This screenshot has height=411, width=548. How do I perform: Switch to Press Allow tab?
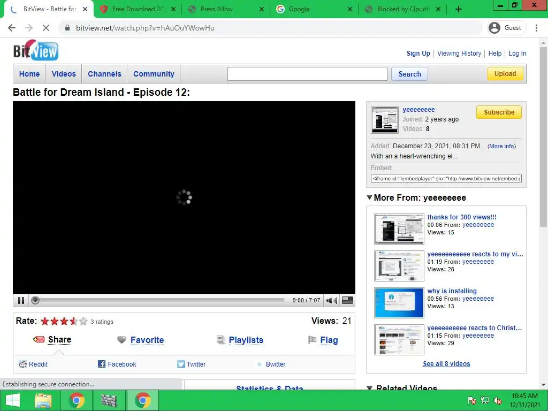pyautogui.click(x=226, y=9)
